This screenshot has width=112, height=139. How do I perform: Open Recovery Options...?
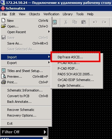[26, 115]
